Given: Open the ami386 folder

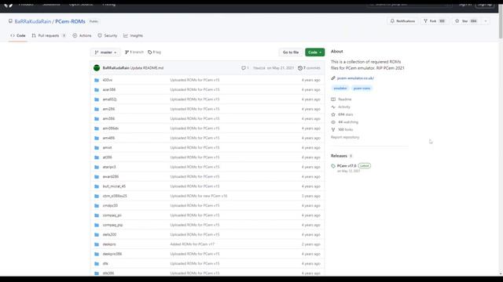Looking at the screenshot, I should (x=108, y=118).
